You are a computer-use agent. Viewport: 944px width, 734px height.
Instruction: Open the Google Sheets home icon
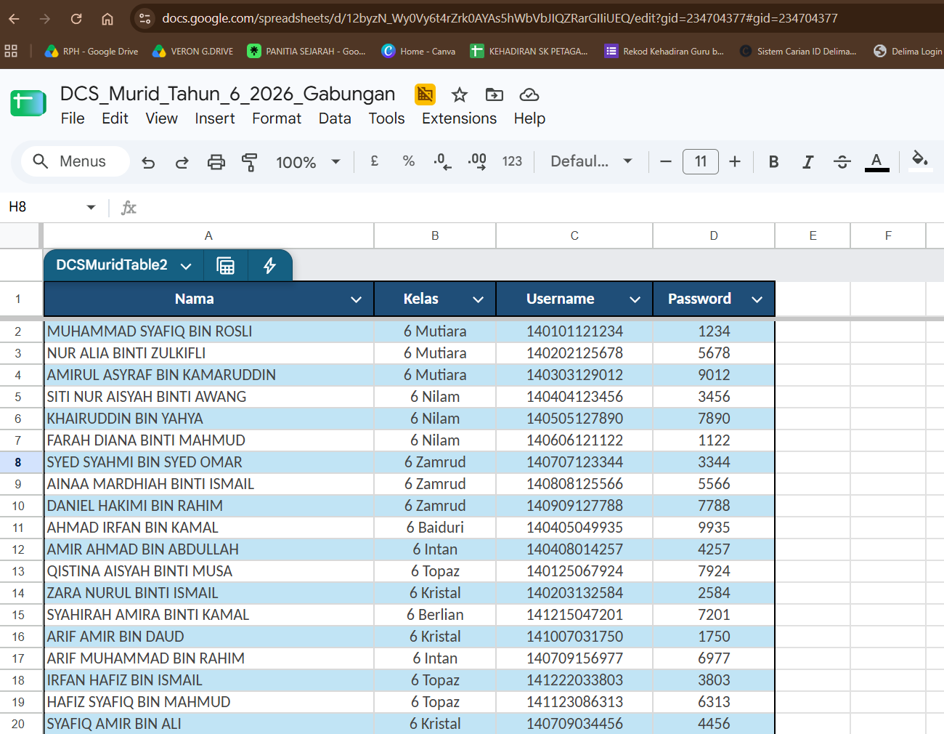coord(28,103)
